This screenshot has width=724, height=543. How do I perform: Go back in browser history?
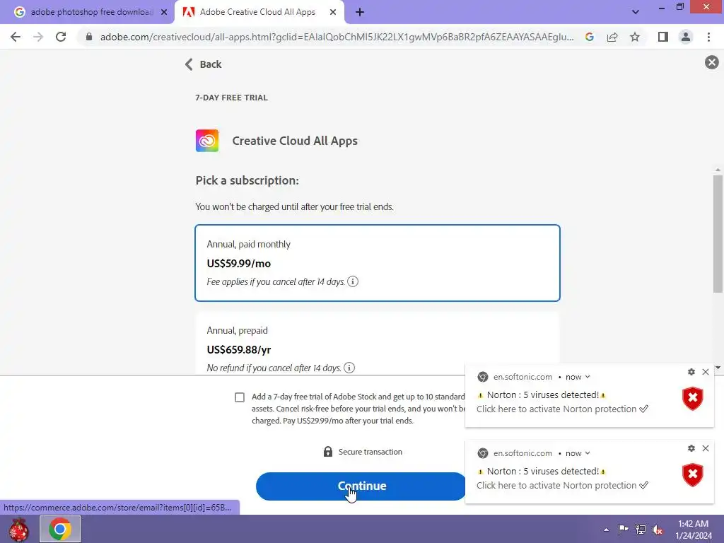[x=16, y=37]
